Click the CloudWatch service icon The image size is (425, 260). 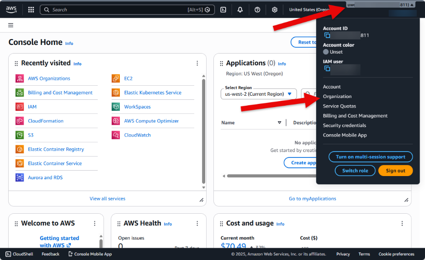pos(116,135)
